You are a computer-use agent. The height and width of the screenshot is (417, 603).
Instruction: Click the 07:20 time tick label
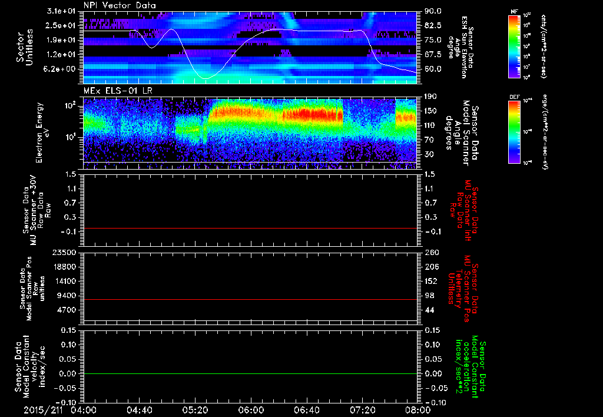tap(362, 409)
